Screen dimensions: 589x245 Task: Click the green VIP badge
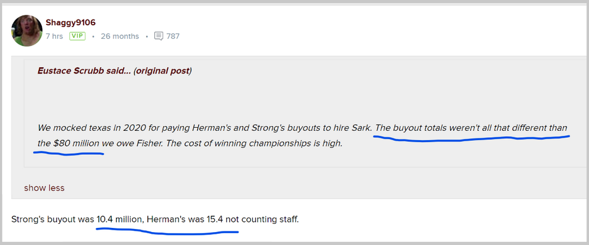tap(77, 36)
